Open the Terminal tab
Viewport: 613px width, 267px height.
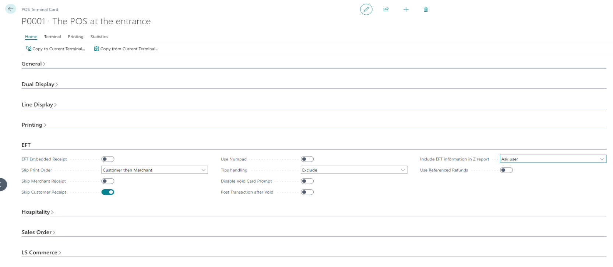(52, 37)
